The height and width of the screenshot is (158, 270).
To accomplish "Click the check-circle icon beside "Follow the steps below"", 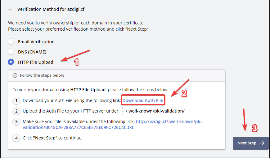I will [x=15, y=75].
